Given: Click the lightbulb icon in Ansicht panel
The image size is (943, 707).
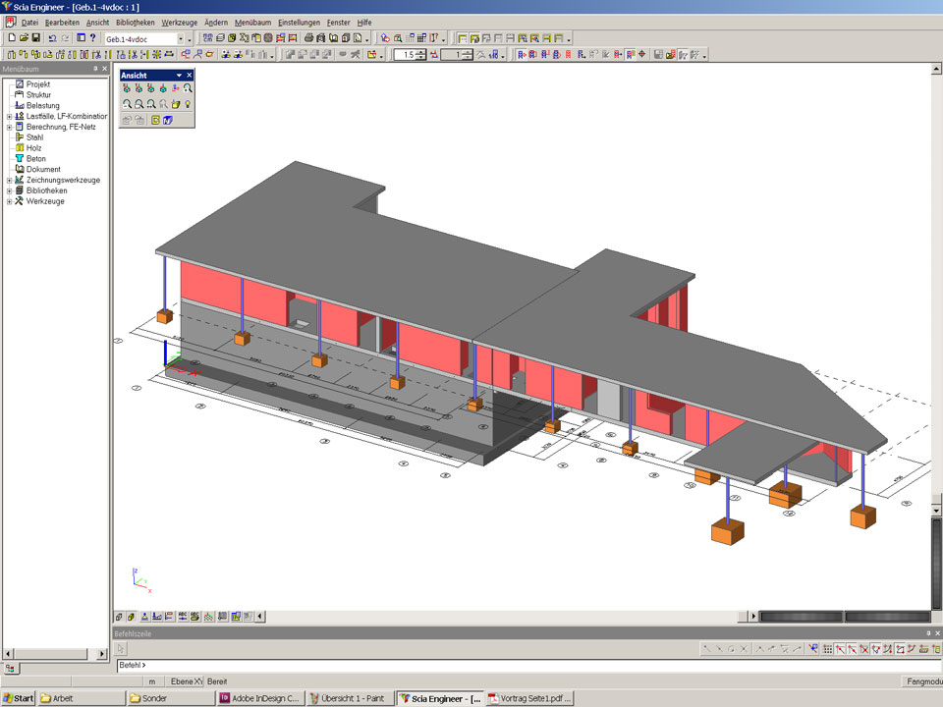Looking at the screenshot, I should [x=187, y=104].
